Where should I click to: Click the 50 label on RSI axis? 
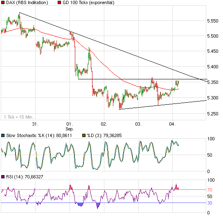click(x=209, y=196)
